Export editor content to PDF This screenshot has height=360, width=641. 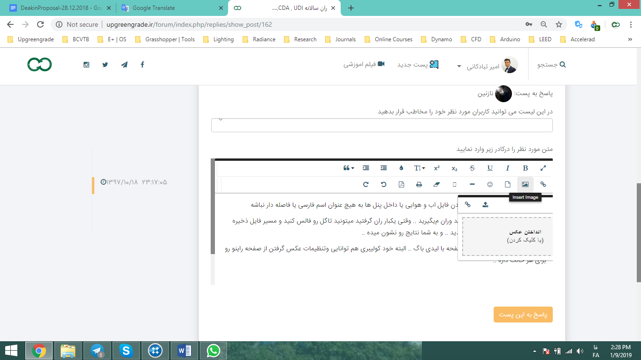[401, 184]
